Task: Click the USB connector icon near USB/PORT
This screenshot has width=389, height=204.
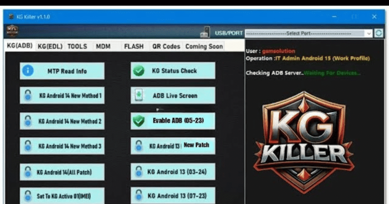Action: pos(205,32)
